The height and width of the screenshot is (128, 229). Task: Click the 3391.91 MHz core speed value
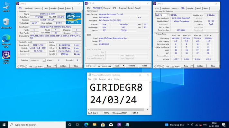38,45
